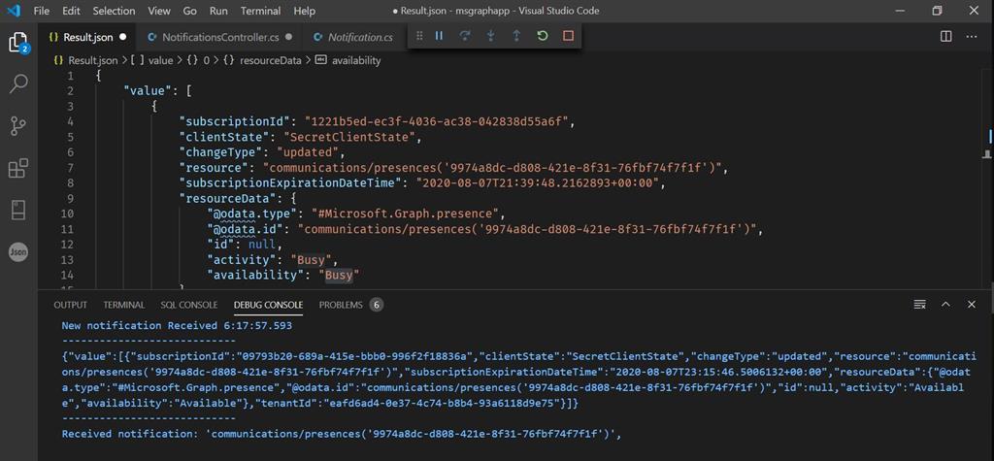Open the Selection menu
The image size is (994, 461).
[115, 11]
